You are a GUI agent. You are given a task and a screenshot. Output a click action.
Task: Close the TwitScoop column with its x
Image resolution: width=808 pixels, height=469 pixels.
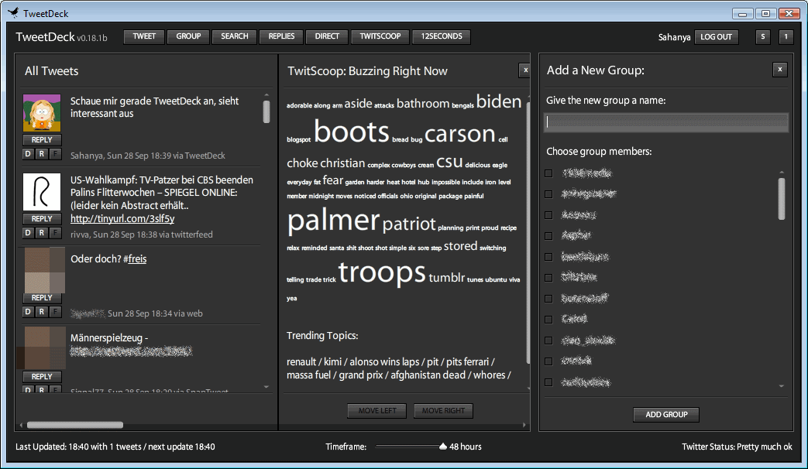point(524,70)
